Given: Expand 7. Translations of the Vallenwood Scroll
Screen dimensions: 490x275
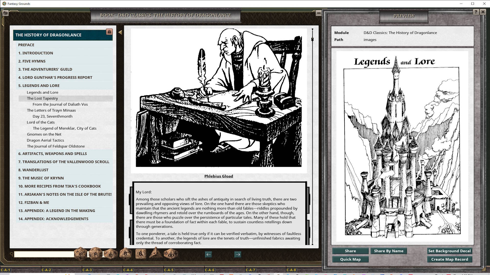Looking at the screenshot, I should click(x=64, y=162).
